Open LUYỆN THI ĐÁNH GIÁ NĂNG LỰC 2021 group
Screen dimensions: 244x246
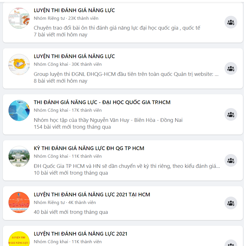pyautogui.click(x=79, y=234)
